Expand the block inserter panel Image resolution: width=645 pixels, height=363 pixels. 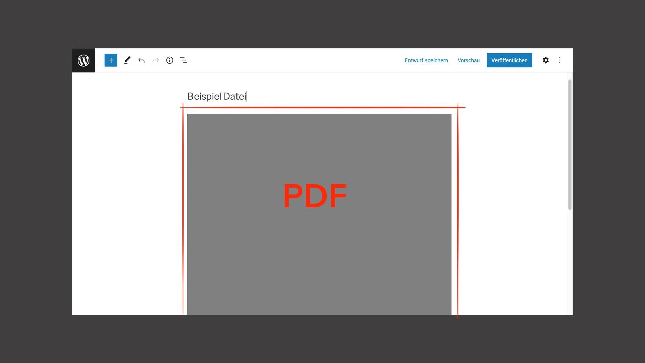(111, 60)
